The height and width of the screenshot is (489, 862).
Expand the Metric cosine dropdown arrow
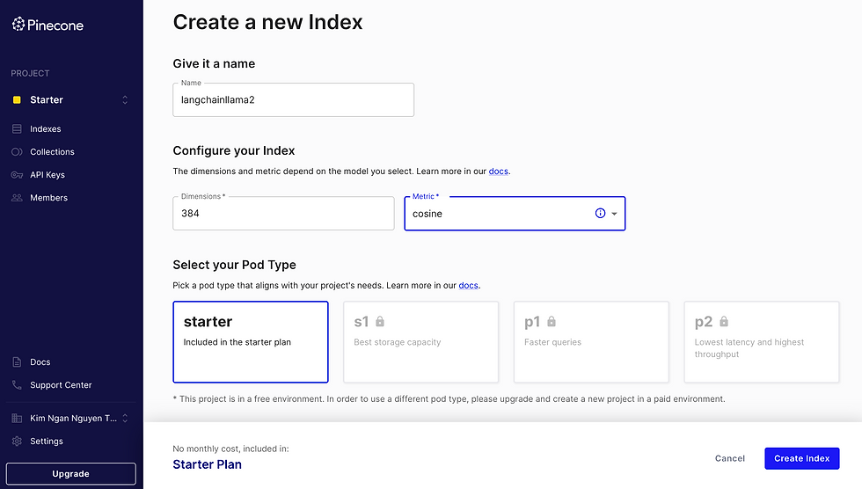tap(615, 214)
